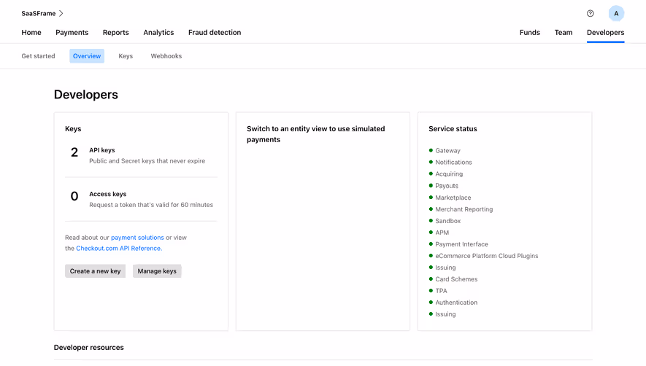This screenshot has height=366, width=646.
Task: Click the Sandbox service status entry
Action: pos(448,221)
